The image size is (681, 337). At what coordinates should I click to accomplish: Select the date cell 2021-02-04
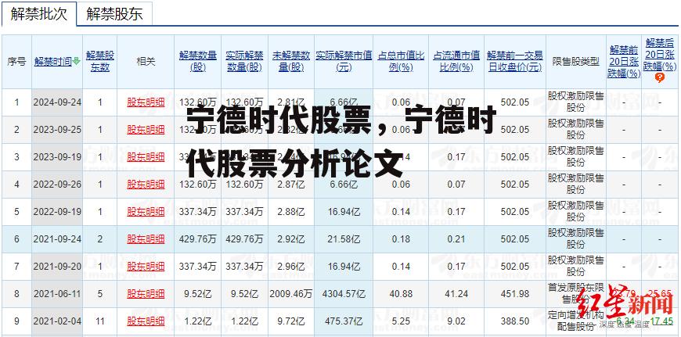[57, 321]
